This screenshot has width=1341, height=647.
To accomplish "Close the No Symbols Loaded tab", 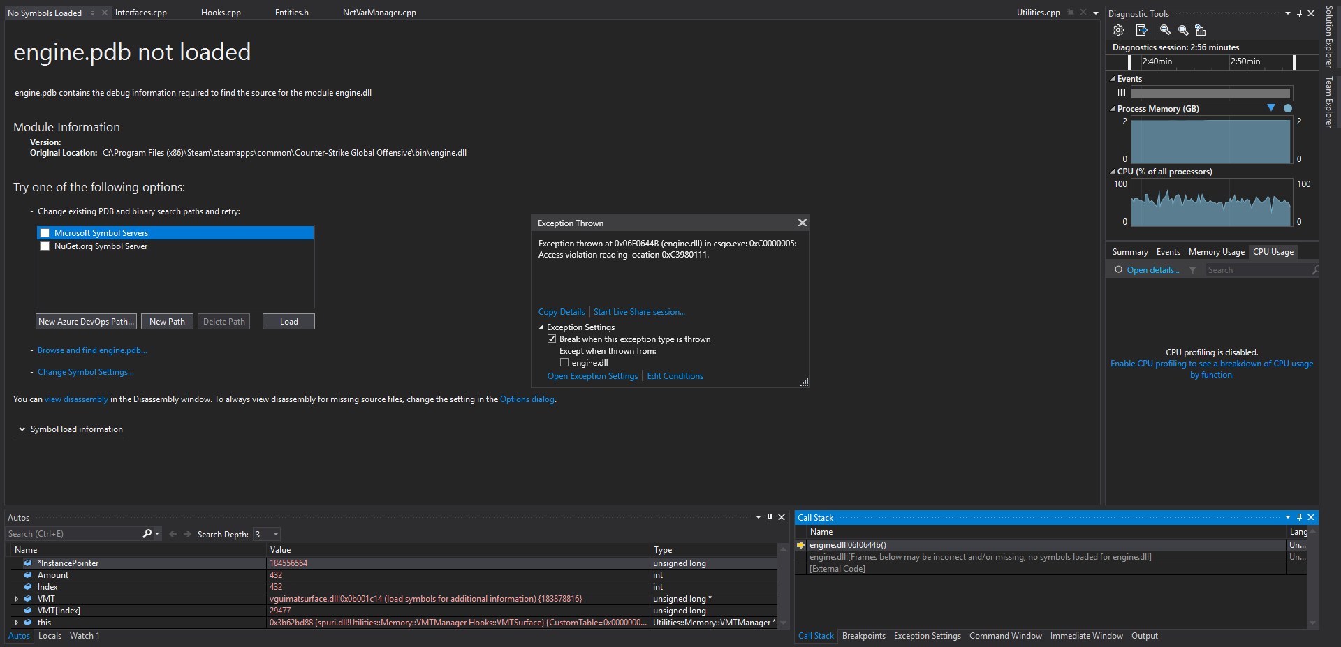I will point(105,13).
